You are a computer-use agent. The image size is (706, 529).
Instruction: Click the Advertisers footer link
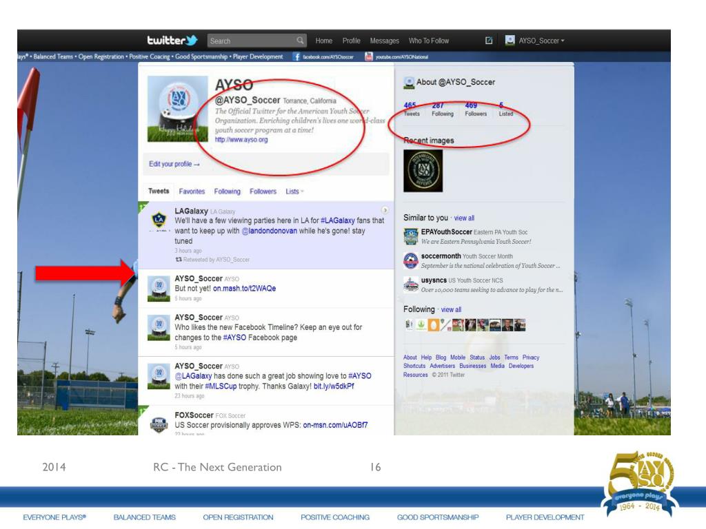click(x=442, y=366)
